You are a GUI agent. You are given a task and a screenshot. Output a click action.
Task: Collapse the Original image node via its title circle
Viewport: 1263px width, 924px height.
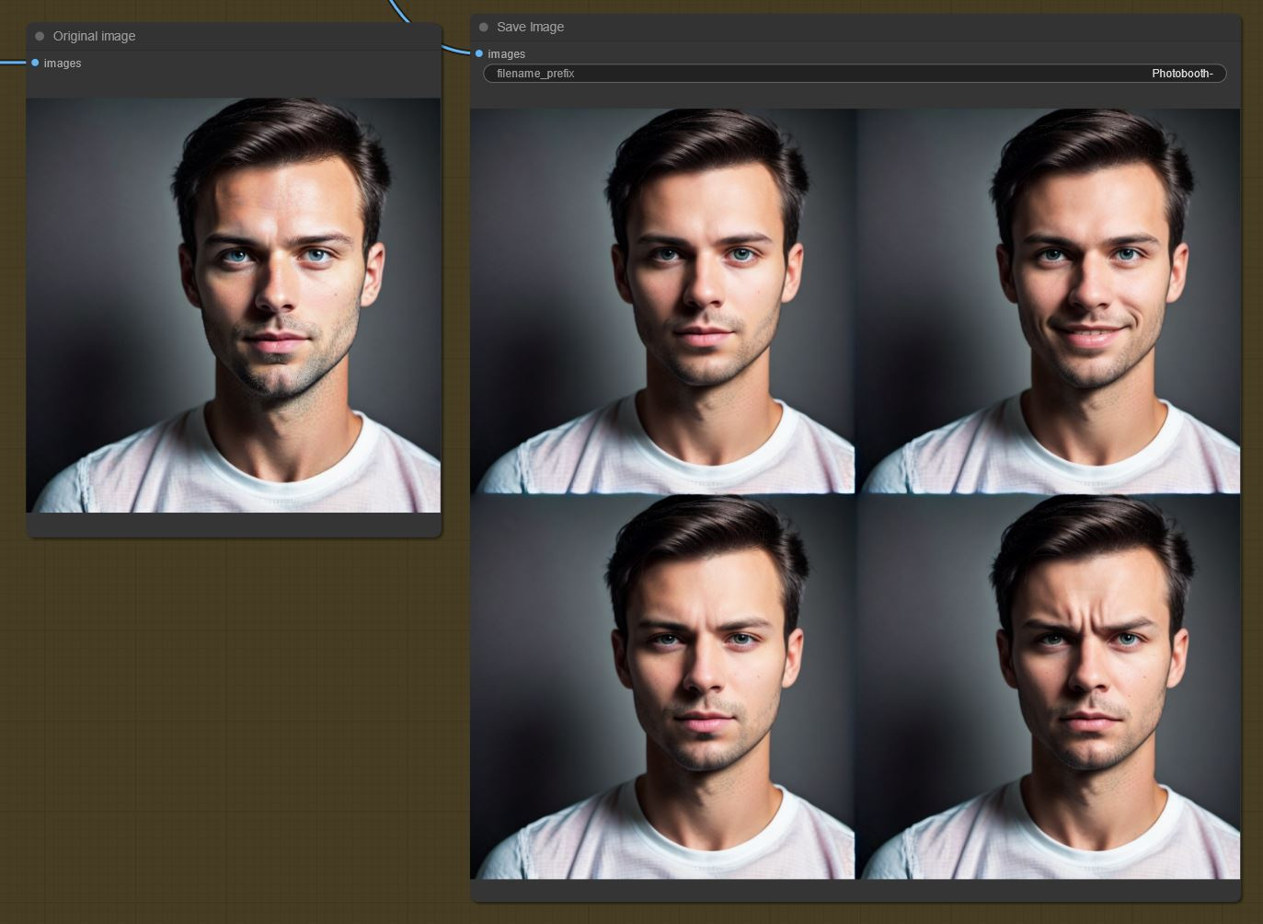(x=39, y=36)
